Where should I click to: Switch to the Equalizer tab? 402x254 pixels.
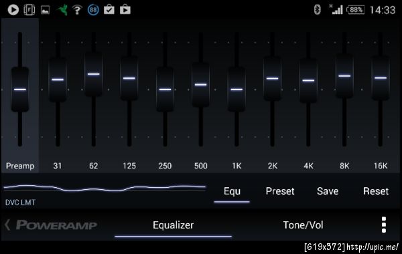173,225
